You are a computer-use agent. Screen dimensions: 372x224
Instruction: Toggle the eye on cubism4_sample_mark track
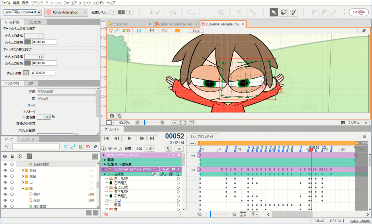coord(174,169)
